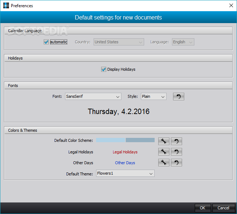
Task: Click the blue Other Days sample text
Action: pyautogui.click(x=125, y=163)
